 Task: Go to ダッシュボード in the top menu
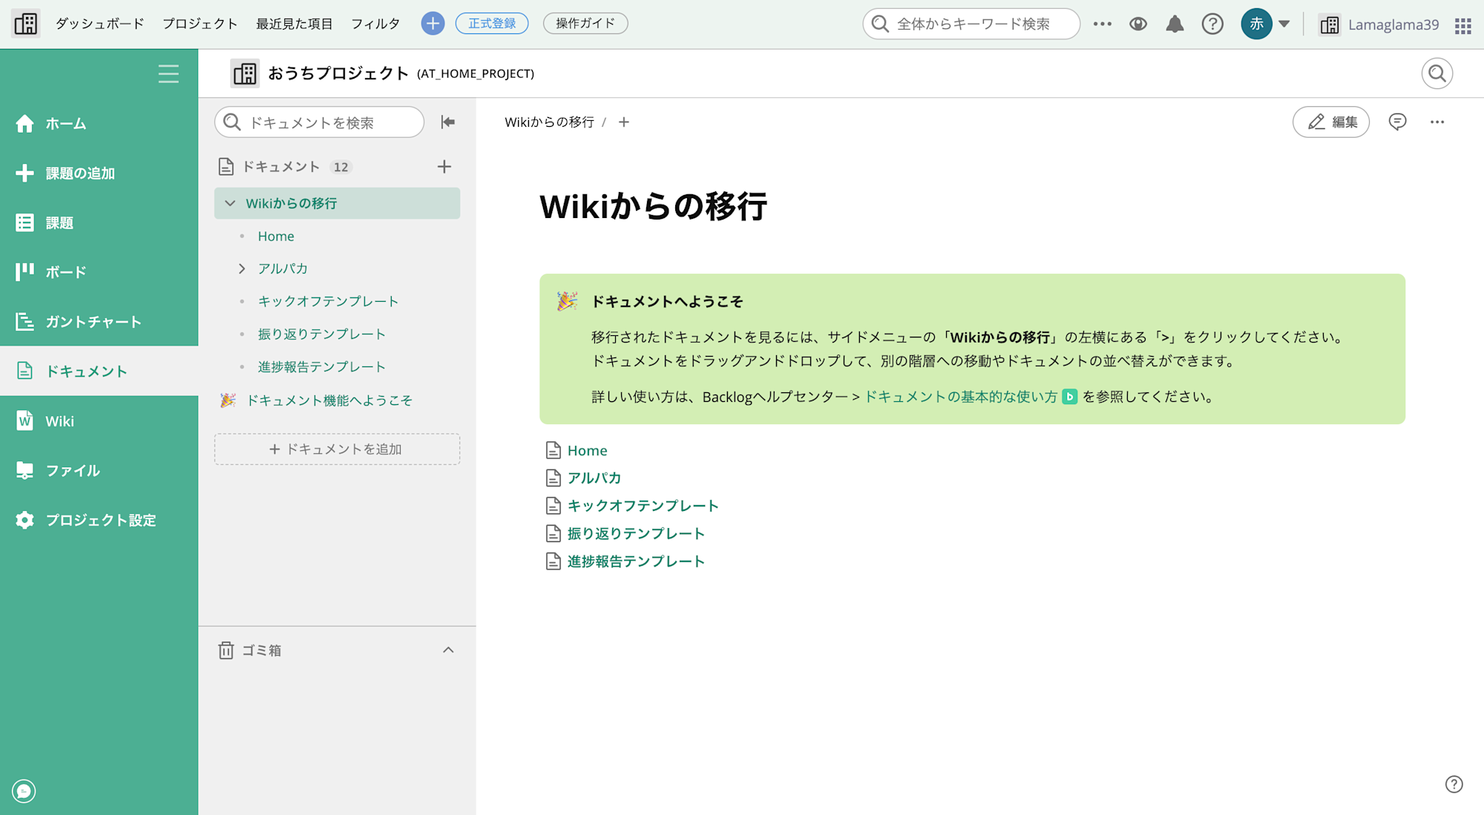click(99, 23)
